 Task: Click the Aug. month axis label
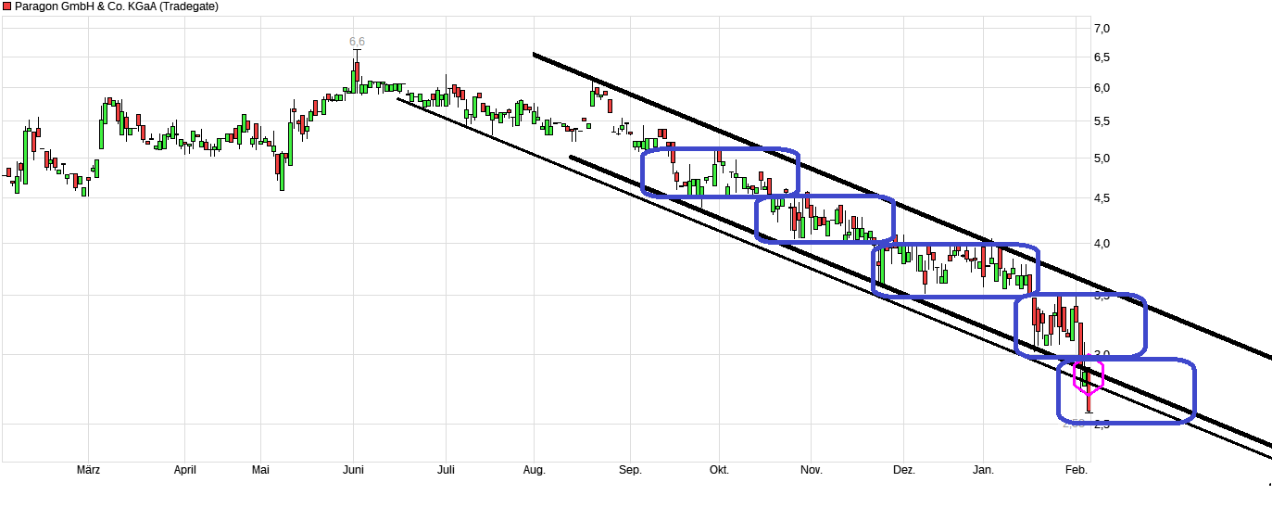coord(534,470)
